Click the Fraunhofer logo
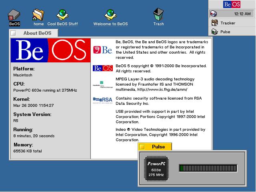The height and width of the screenshot is (192, 256). click(x=103, y=84)
